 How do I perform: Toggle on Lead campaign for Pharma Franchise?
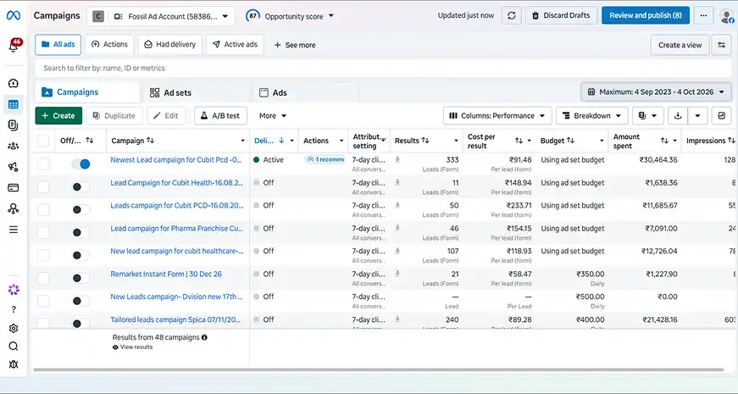80,232
